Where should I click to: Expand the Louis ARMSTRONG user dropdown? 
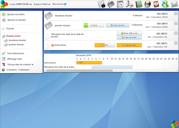pyautogui.click(x=21, y=4)
